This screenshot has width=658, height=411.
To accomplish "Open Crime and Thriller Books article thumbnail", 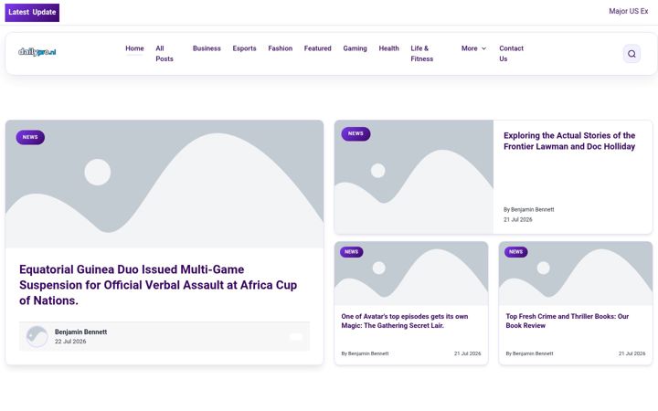I will (x=576, y=273).
